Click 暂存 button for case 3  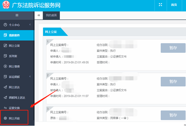point(173,115)
